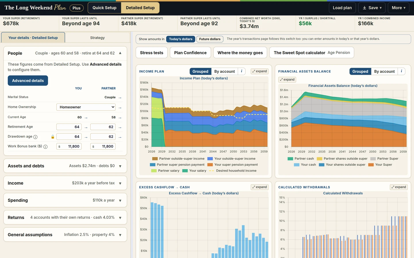Open Where the money goes tab
This screenshot has width=414, height=258.
[240, 53]
